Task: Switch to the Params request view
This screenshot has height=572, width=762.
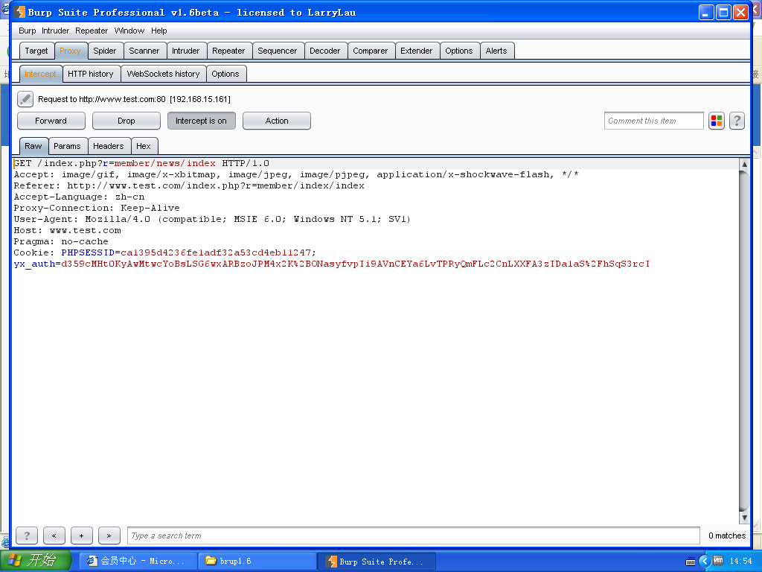Action: coord(67,146)
